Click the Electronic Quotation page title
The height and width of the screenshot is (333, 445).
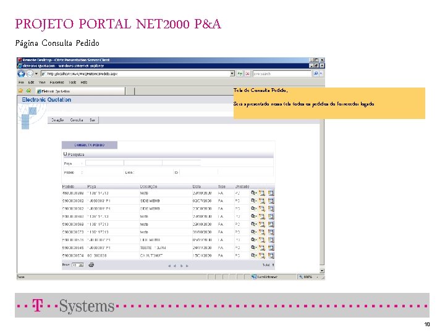pyautogui.click(x=46, y=100)
